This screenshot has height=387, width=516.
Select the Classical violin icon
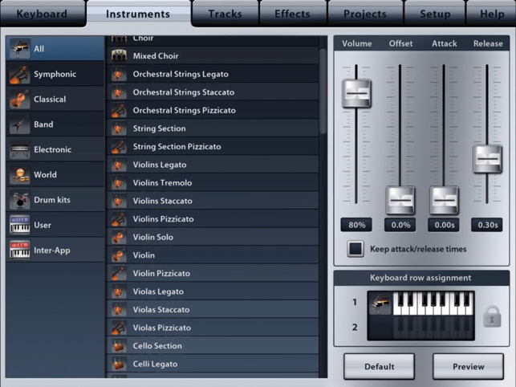(x=20, y=99)
